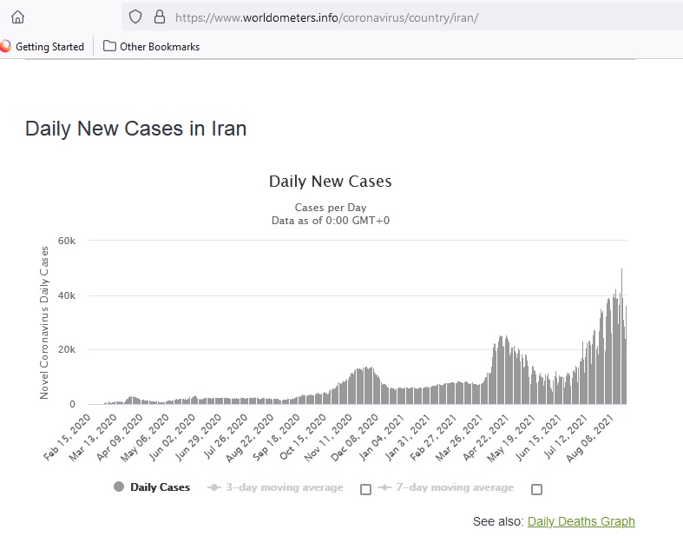Click the 40k y-axis label
The height and width of the screenshot is (543, 683).
pyautogui.click(x=67, y=295)
